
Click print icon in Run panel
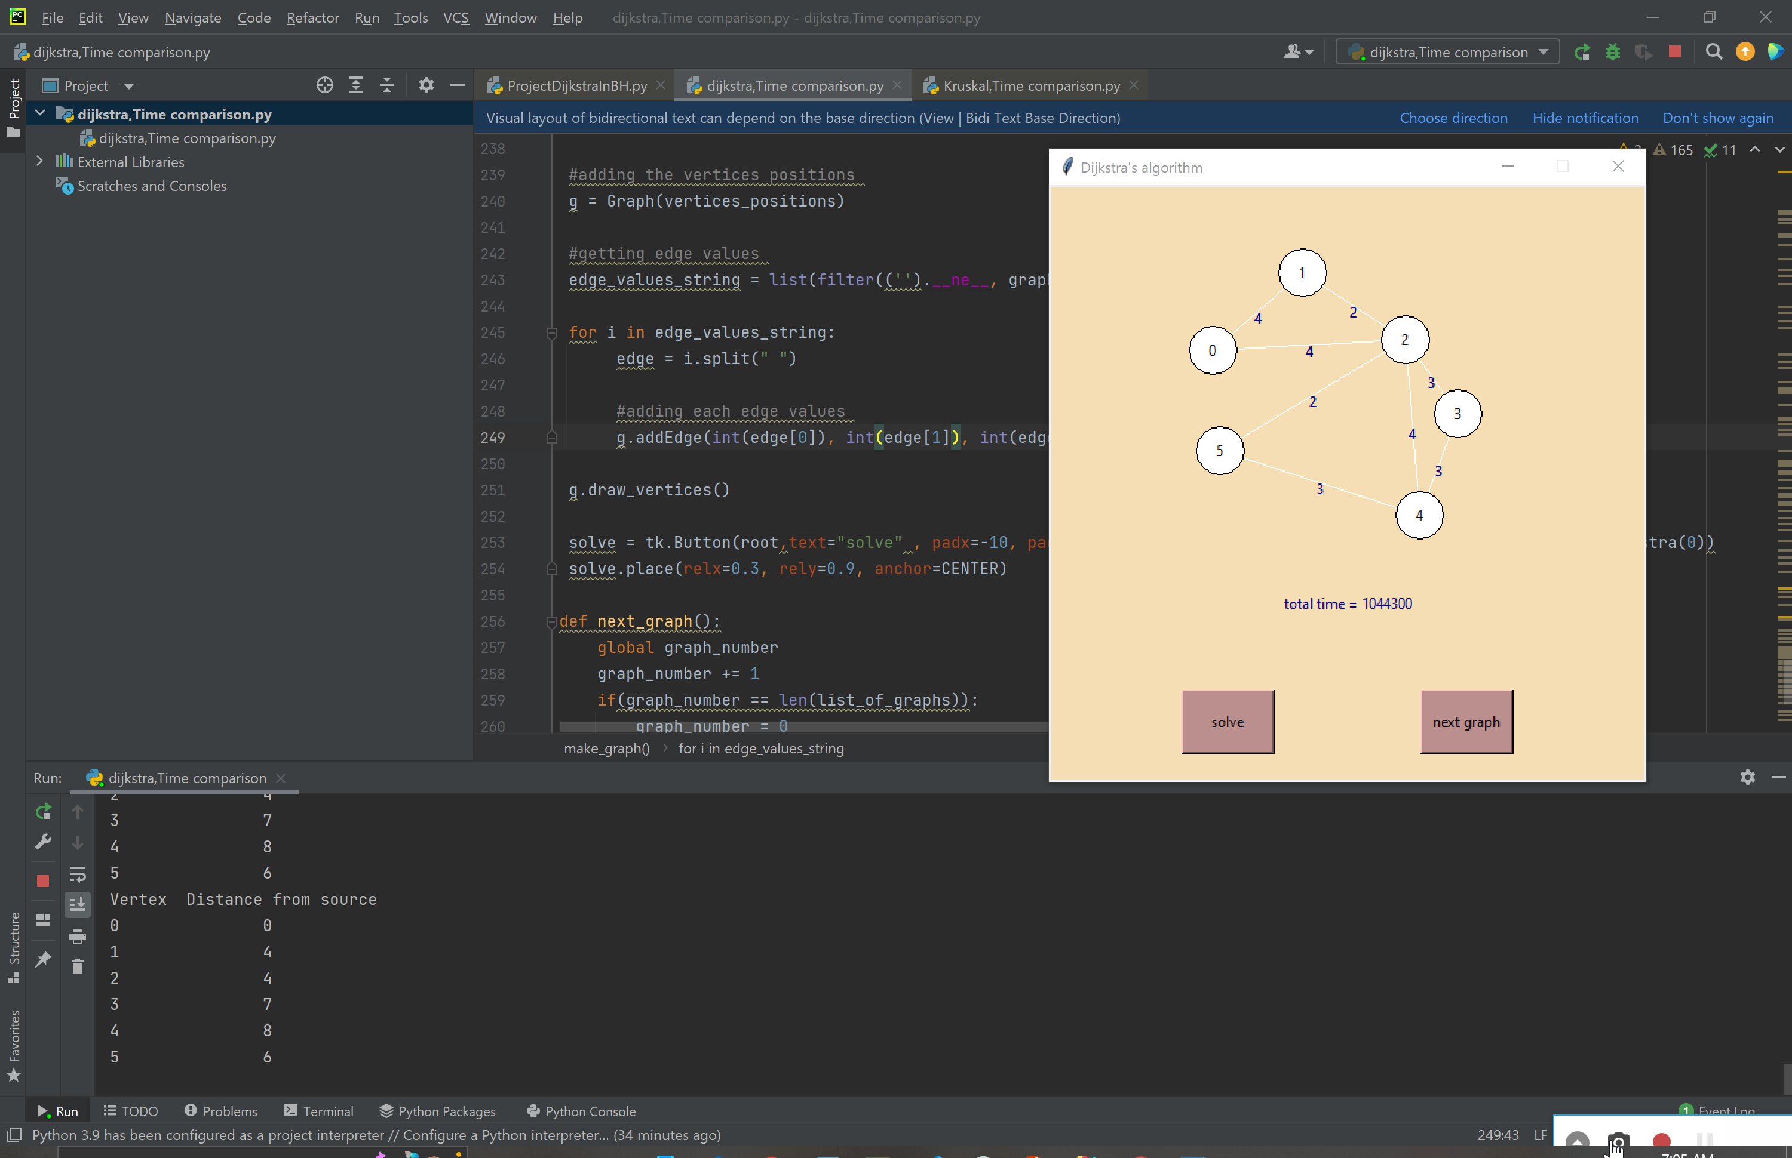pos(78,936)
